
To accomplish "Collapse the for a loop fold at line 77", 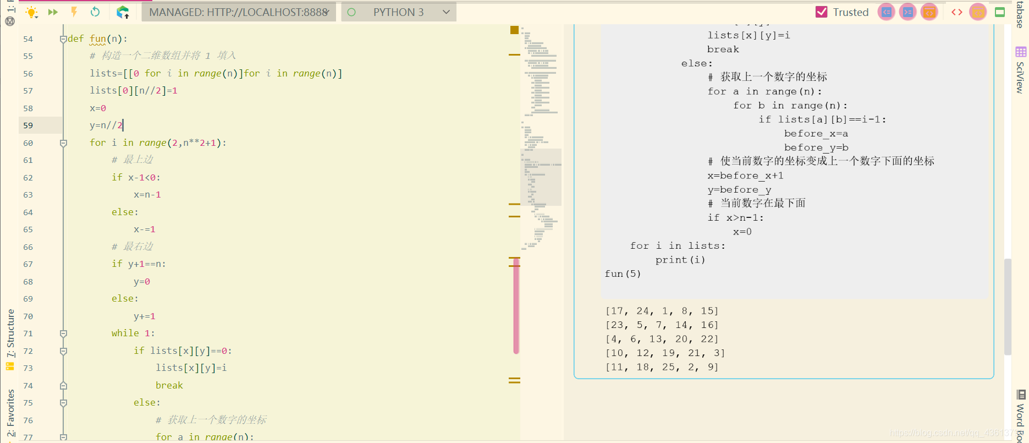I will (x=63, y=437).
